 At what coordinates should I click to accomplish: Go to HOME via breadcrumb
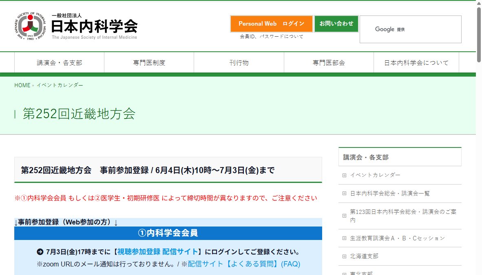click(x=22, y=85)
